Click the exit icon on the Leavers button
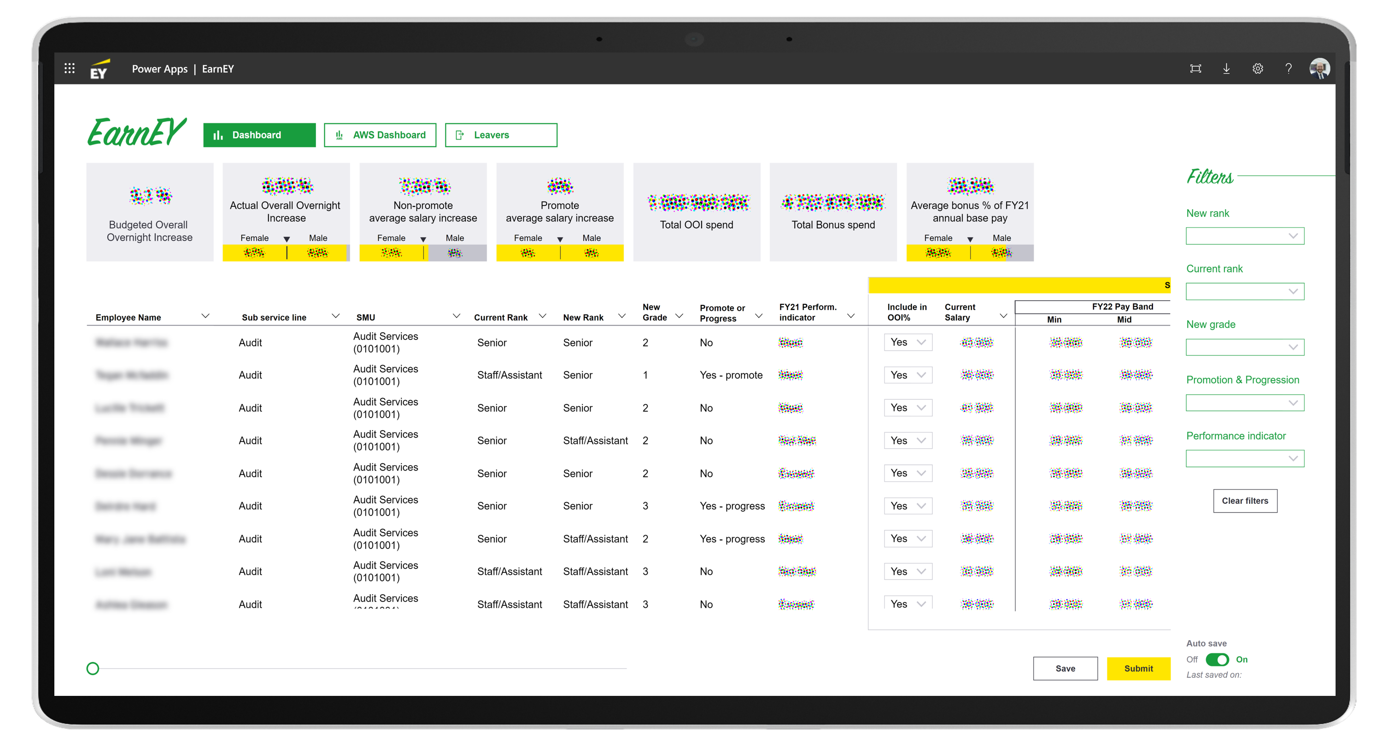The width and height of the screenshot is (1389, 747). 460,135
